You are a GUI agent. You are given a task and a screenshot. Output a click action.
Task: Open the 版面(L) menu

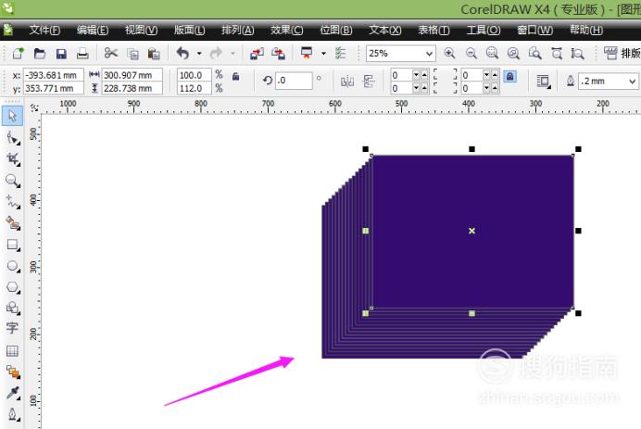(189, 31)
